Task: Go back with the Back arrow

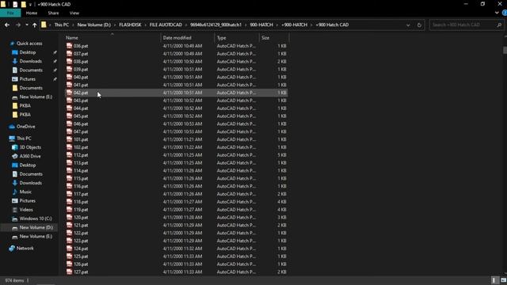Action: pyautogui.click(x=7, y=25)
